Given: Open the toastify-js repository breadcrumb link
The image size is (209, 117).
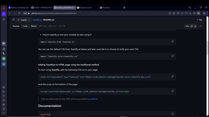Looking at the screenshot, I should tap(37, 20).
